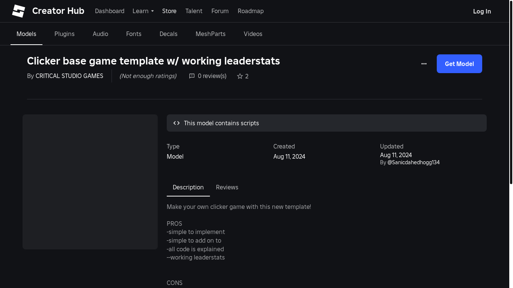Click the model preview thumbnail

point(90,182)
